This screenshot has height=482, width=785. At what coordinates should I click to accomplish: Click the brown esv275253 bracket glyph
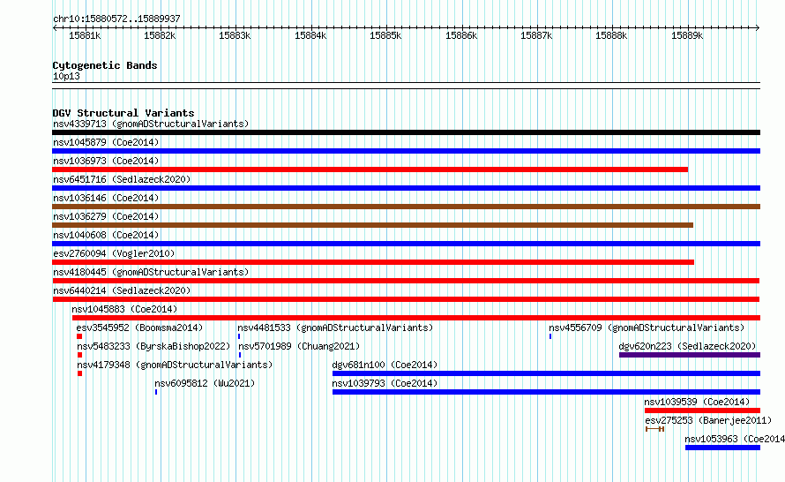click(654, 429)
